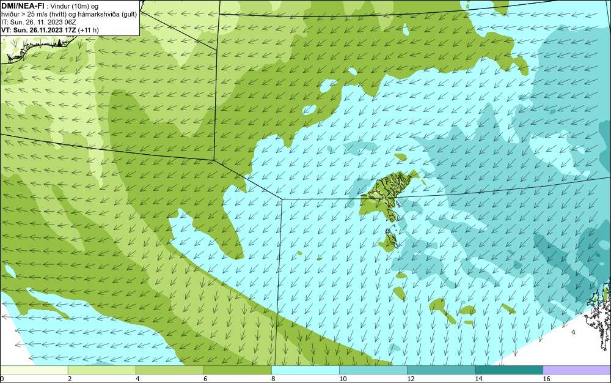Choose the 12–14 m/s teal legend swatch

441,370
